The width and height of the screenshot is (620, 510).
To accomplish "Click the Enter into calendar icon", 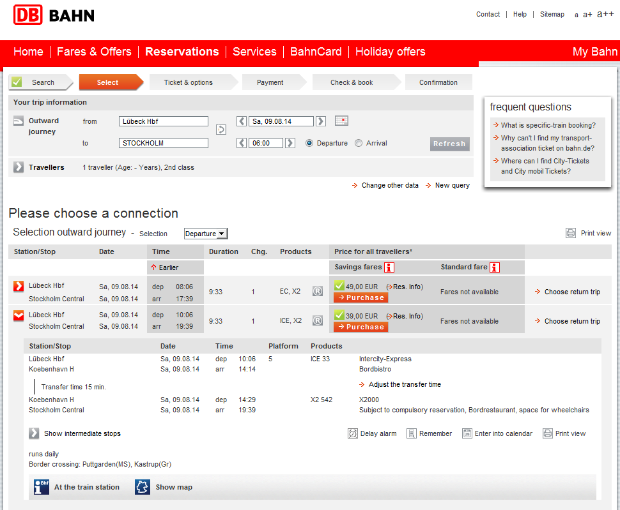I will 466,433.
